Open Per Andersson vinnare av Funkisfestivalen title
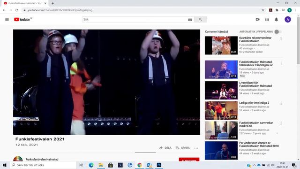 (259, 144)
